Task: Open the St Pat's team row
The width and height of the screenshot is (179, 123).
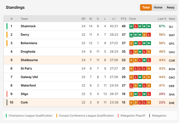Action: pyautogui.click(x=90, y=69)
